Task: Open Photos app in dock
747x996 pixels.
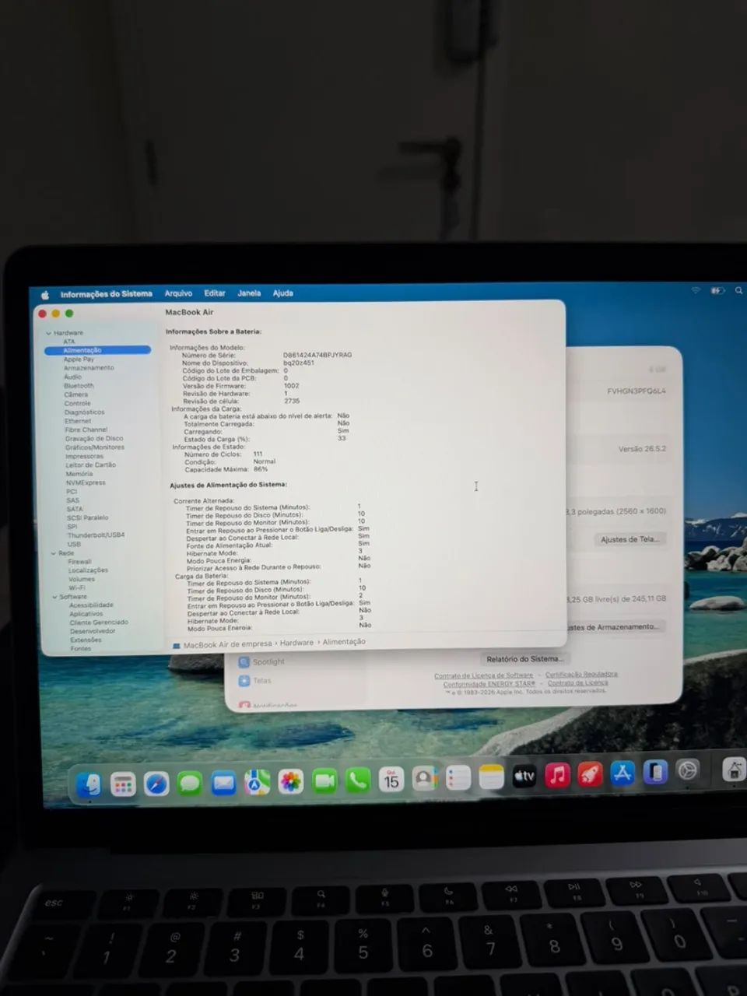Action: (291, 781)
